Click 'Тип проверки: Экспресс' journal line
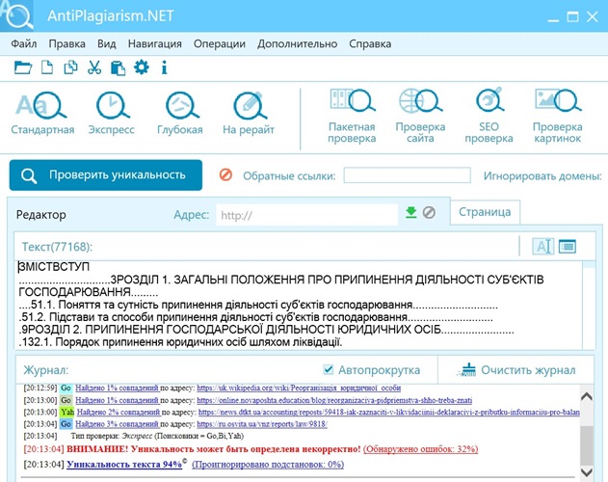Screen dimensions: 608x482 coord(157,436)
